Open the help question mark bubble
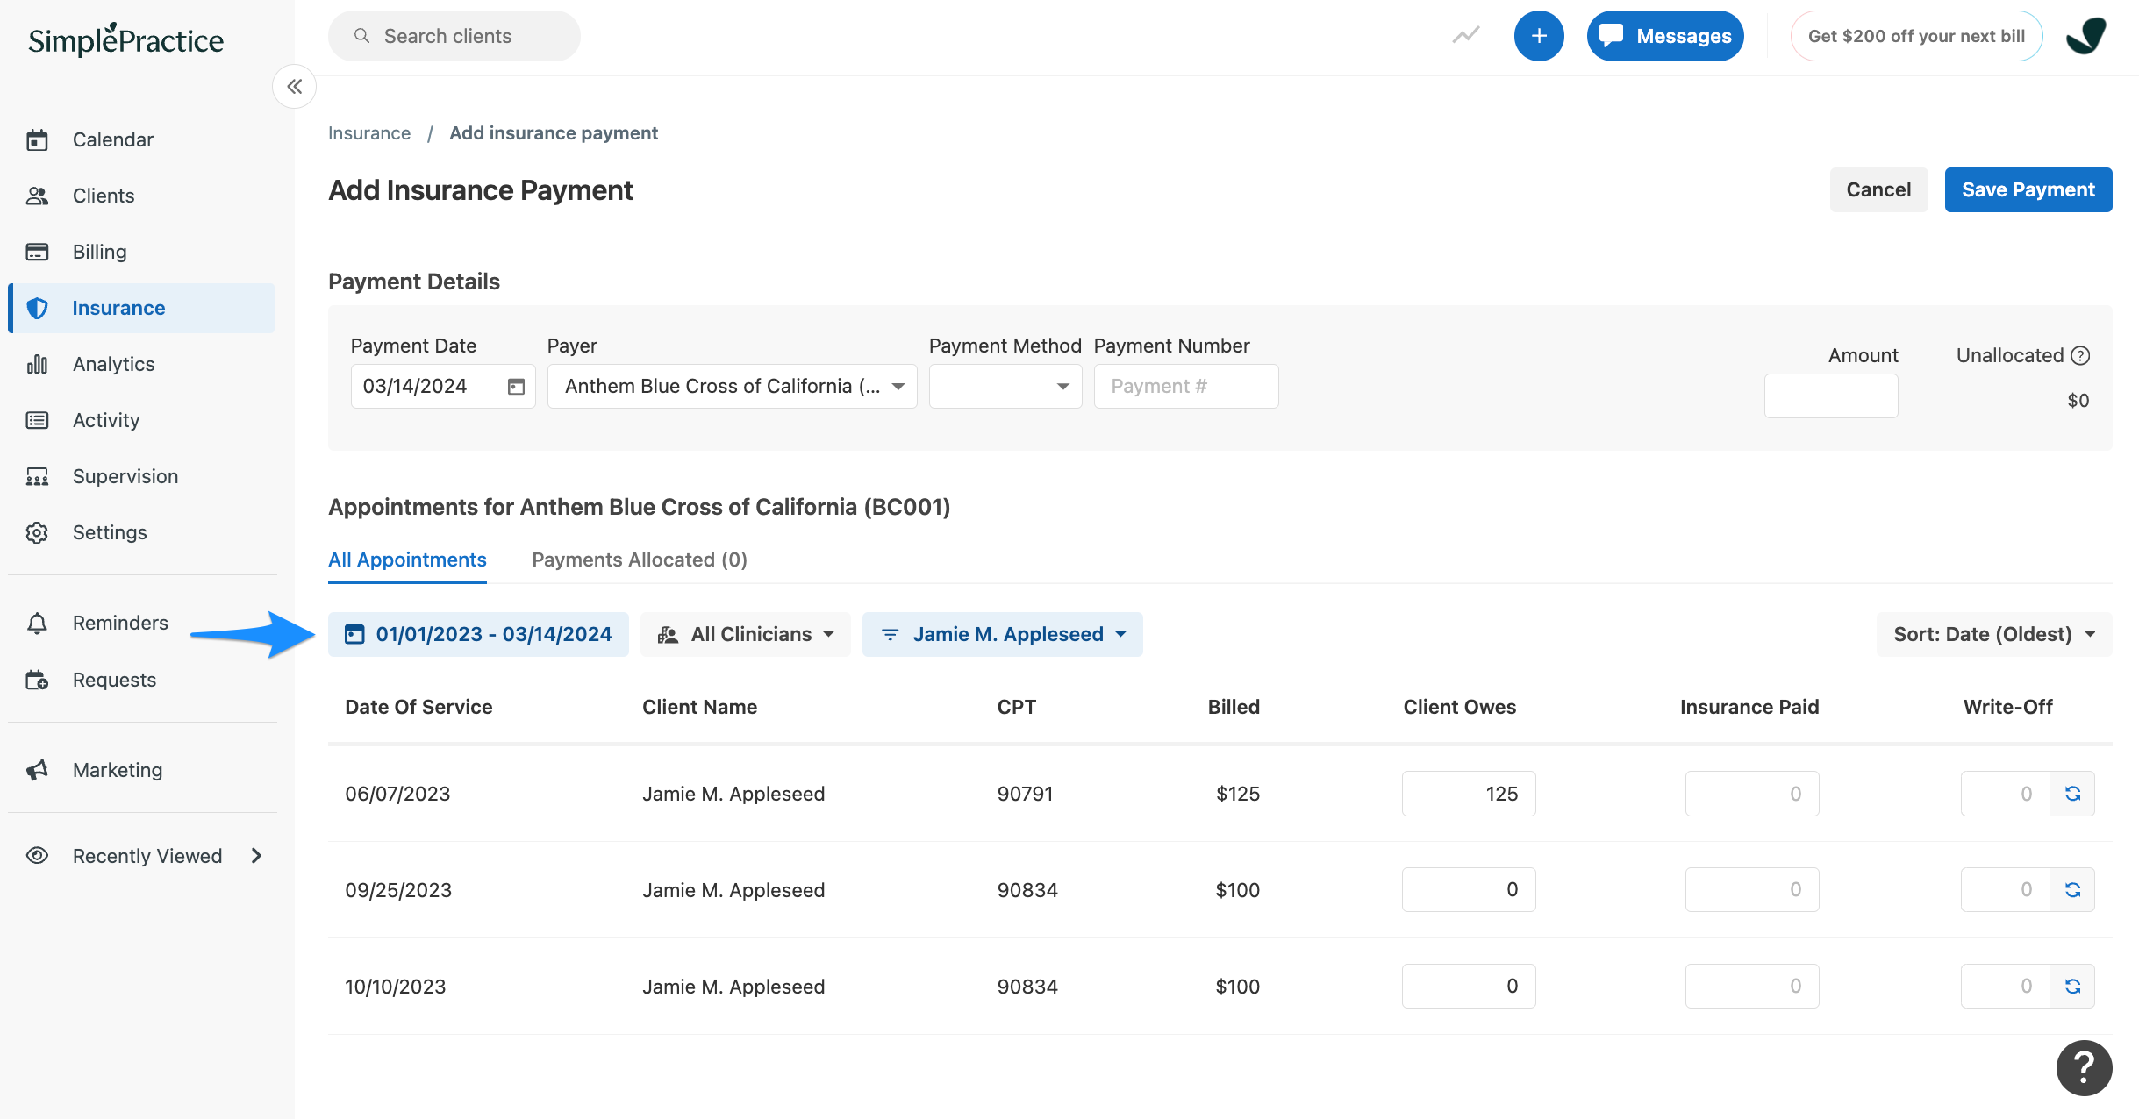2139x1119 pixels. [x=2084, y=1067]
